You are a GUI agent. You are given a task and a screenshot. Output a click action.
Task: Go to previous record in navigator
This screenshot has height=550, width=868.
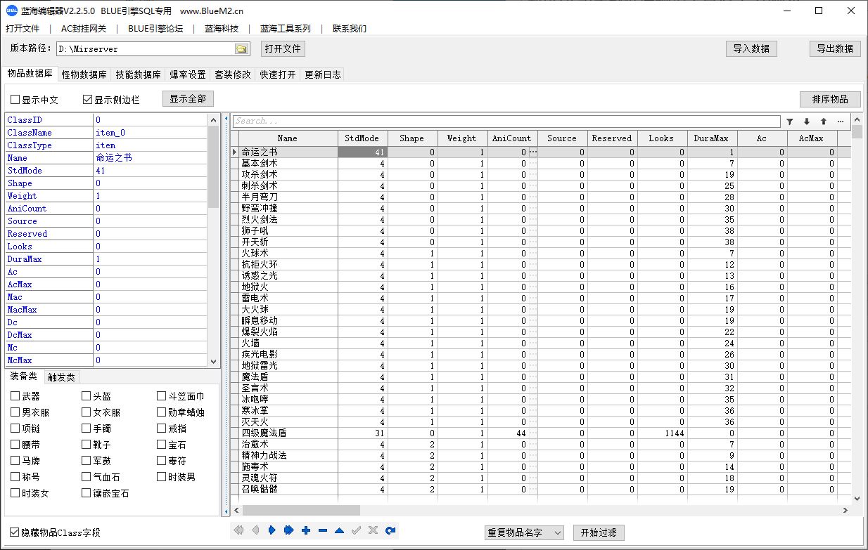point(255,530)
